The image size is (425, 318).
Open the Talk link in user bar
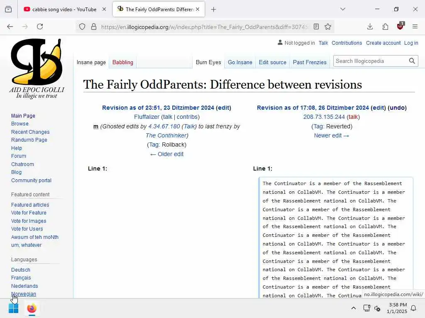click(323, 43)
